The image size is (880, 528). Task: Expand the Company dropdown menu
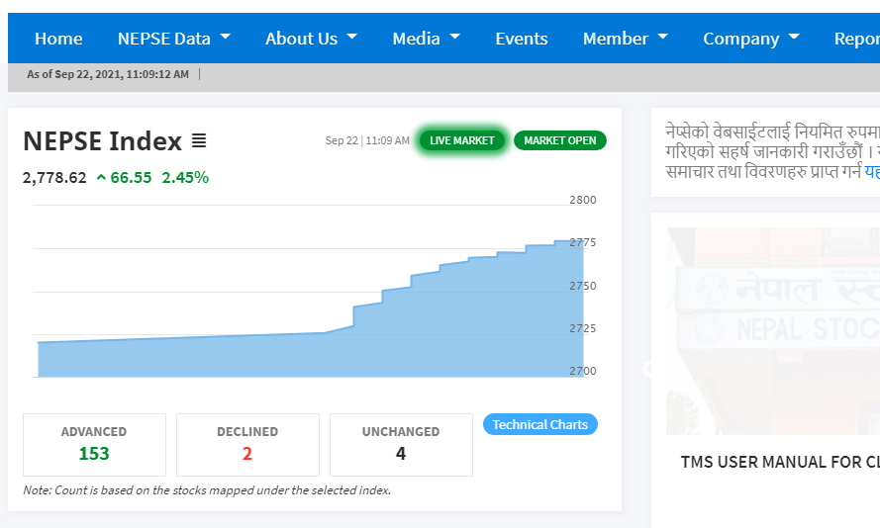(x=751, y=39)
